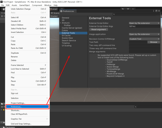The image size is (162, 128).
Task: Click Three-way diff command line field
Action: (x=145, y=48)
